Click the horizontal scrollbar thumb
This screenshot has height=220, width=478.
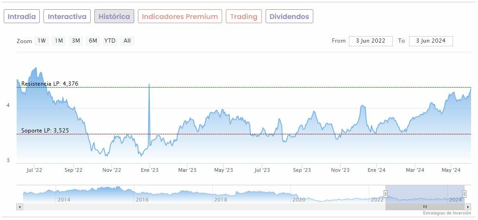click(425, 207)
